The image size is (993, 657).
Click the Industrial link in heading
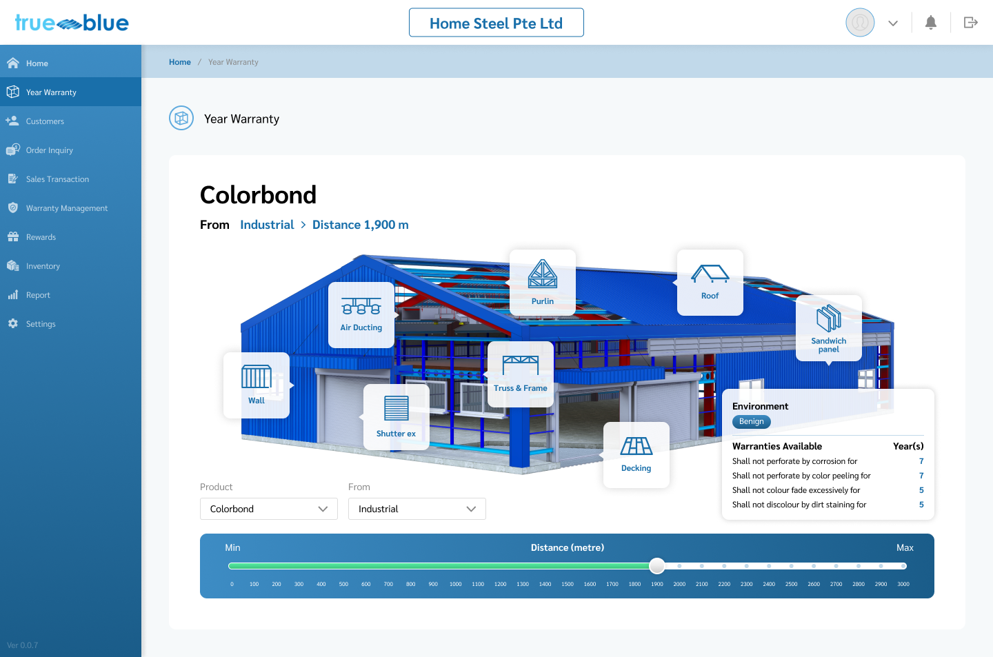coord(267,225)
